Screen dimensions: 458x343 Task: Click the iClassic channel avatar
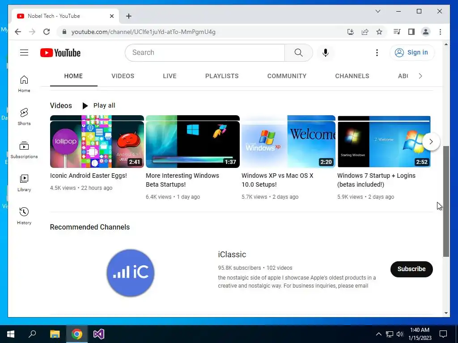(130, 273)
